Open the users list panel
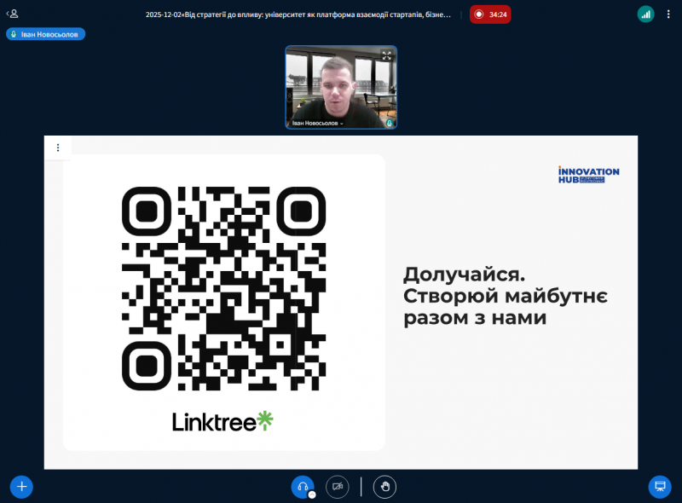This screenshot has height=503, width=682. click(13, 14)
